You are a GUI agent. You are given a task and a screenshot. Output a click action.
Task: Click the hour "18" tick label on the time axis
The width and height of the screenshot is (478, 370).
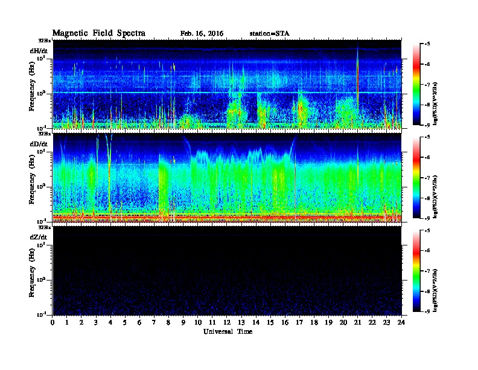[x=314, y=322]
